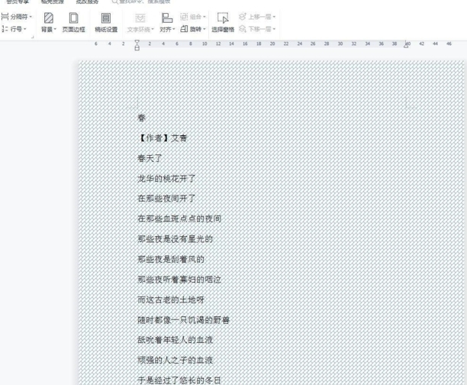
Task: Expand the 组合 dropdown arrow
Action: (x=205, y=17)
